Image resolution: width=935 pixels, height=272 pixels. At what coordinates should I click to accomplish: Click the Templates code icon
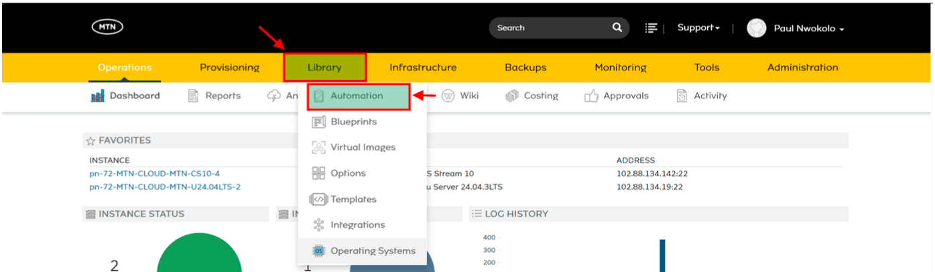coord(318,199)
